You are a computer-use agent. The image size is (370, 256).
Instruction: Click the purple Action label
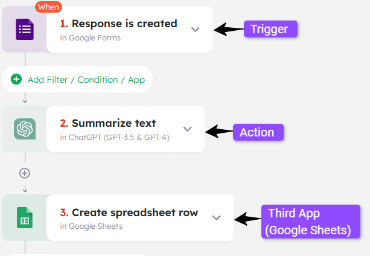tap(258, 132)
